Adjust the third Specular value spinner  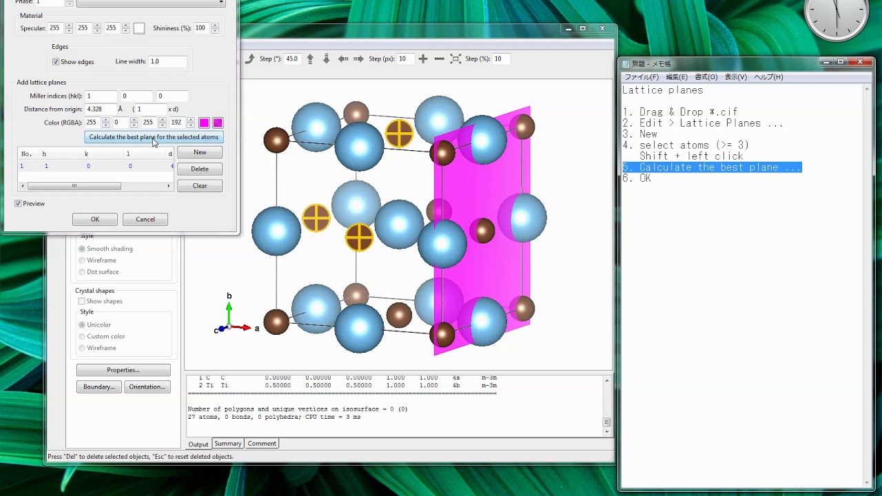tap(125, 28)
